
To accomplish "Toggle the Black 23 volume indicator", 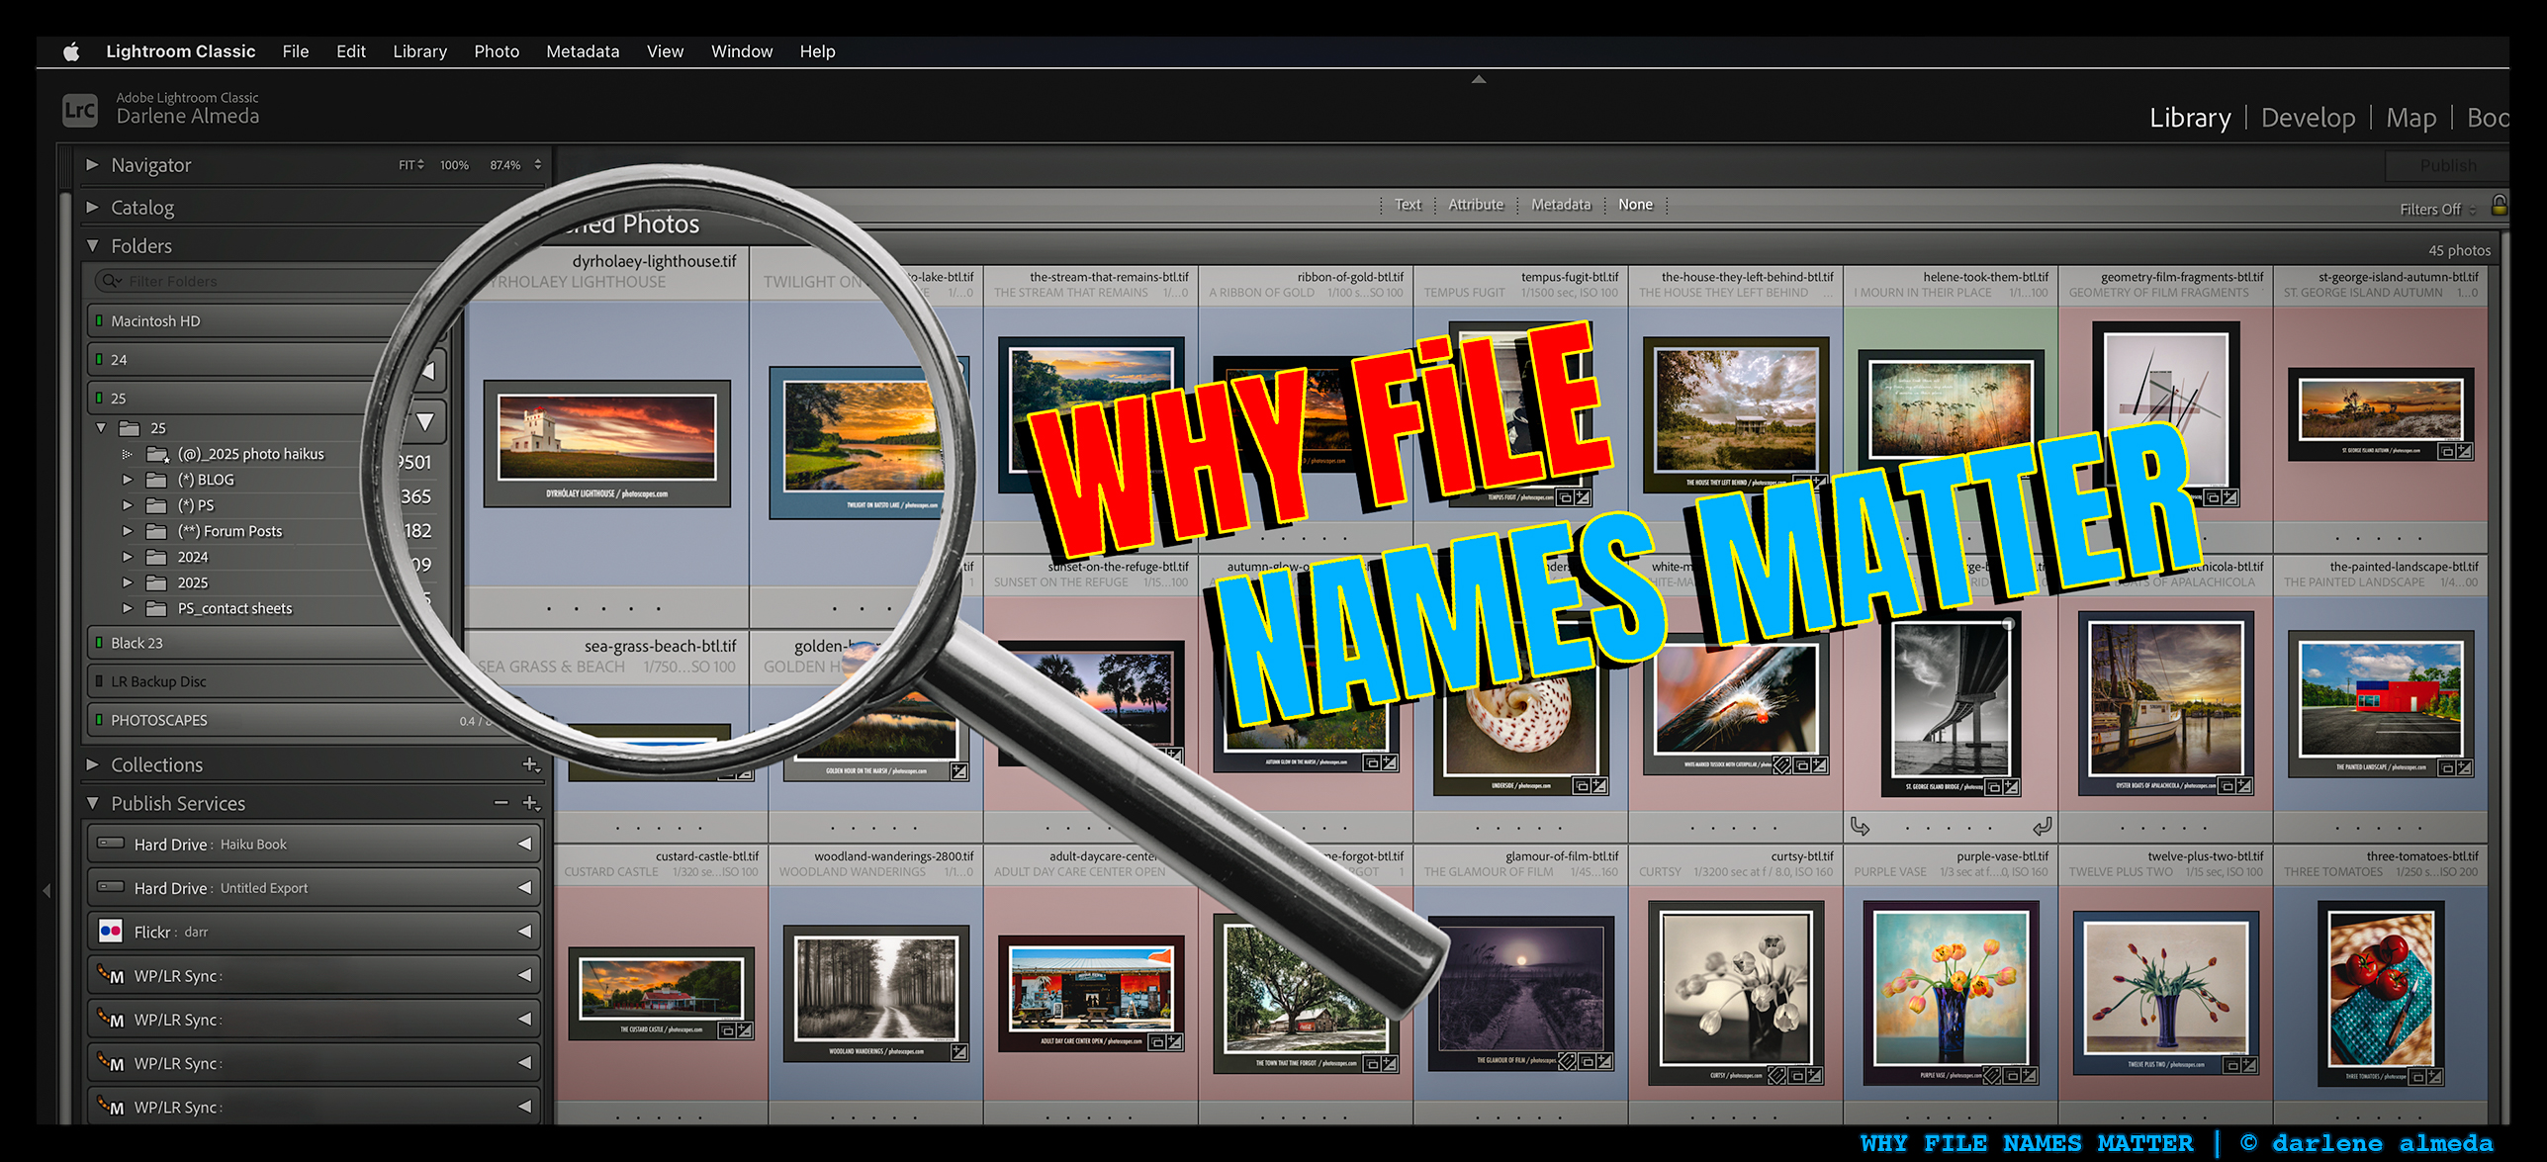I will [x=98, y=642].
